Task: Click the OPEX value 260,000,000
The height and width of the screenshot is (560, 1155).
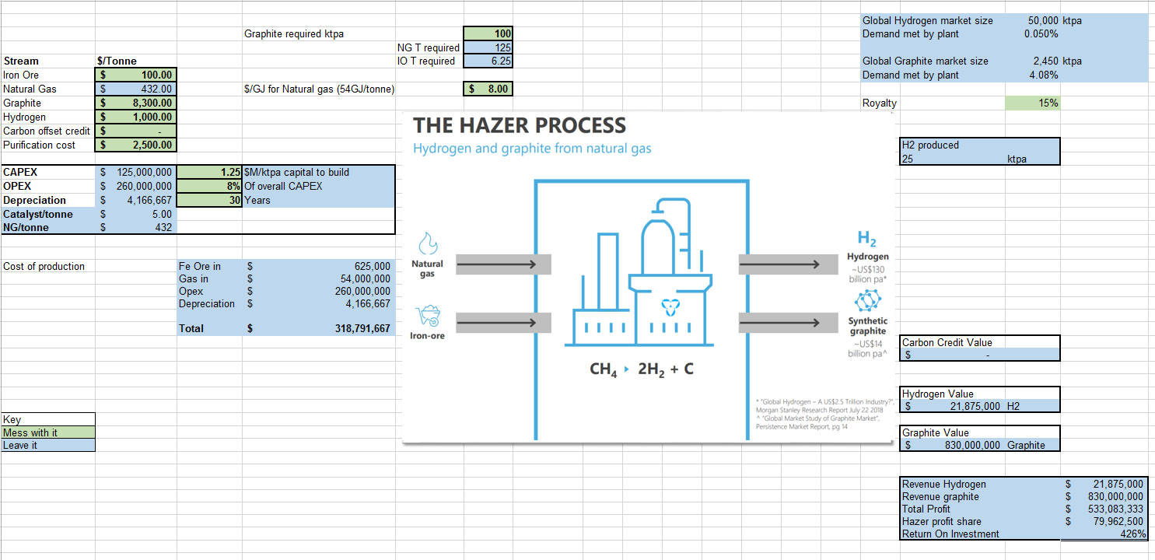Action: point(136,186)
